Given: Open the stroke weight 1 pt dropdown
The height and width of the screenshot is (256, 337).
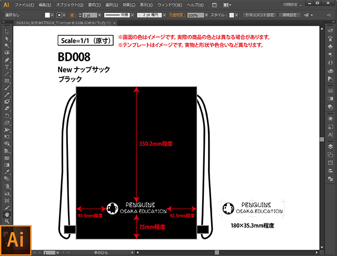Looking at the screenshot, I should (100, 15).
